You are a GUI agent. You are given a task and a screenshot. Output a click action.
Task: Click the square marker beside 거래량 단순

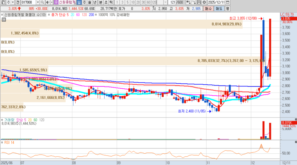[x=2, y=120]
